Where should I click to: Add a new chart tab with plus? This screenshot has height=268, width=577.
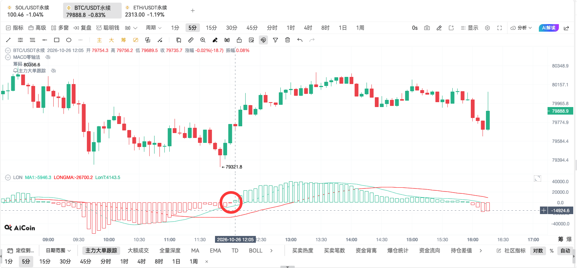193,11
